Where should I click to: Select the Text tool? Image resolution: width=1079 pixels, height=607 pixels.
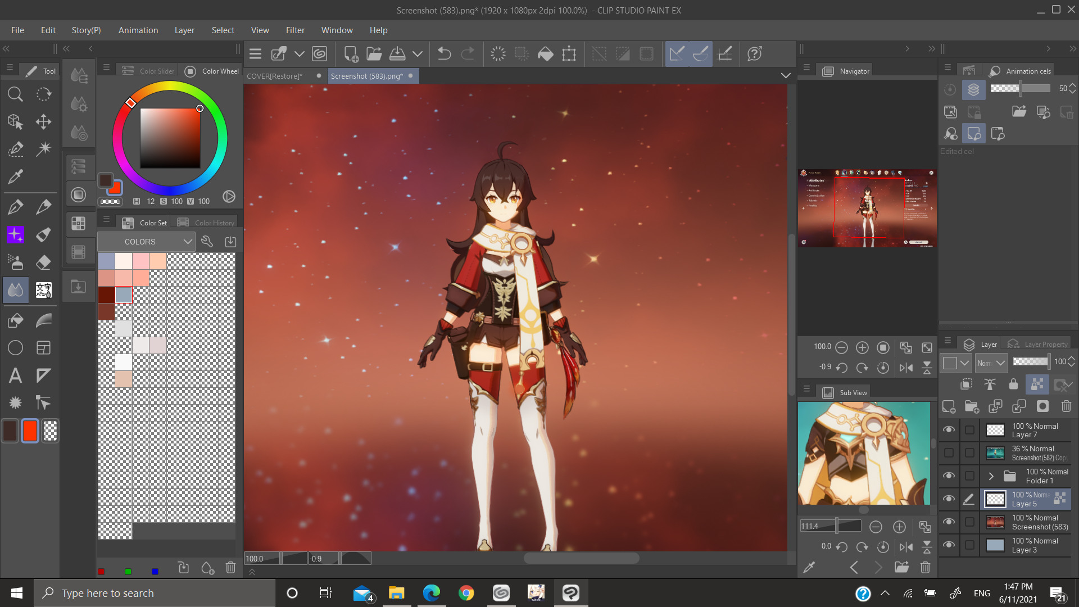tap(15, 375)
